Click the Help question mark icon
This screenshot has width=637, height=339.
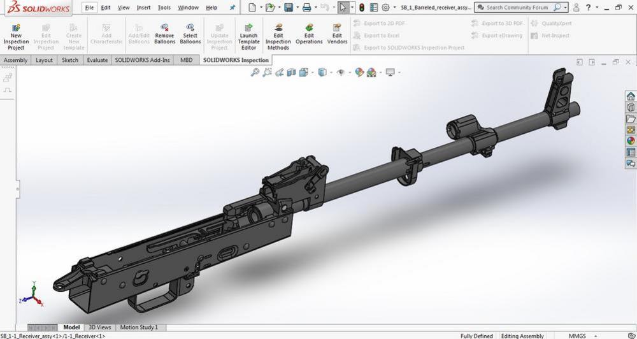[588, 7]
